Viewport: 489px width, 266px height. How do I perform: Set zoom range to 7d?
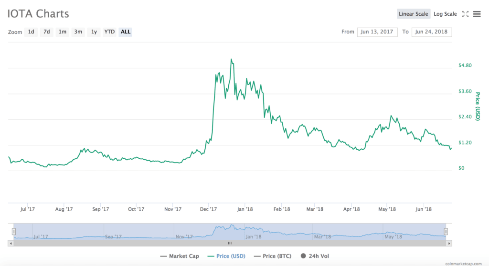tap(47, 32)
